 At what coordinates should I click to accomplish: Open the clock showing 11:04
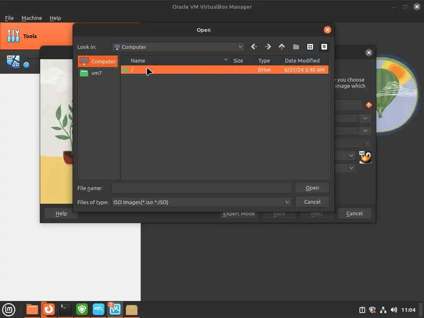[408, 310]
